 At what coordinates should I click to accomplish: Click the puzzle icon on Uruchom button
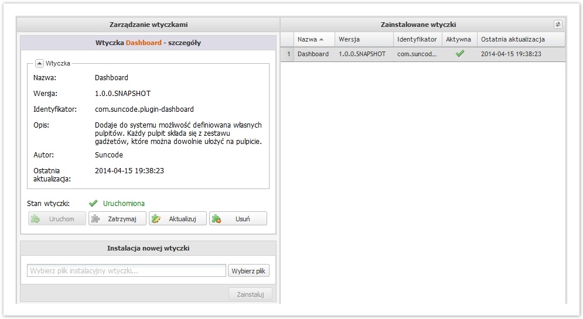(x=35, y=219)
